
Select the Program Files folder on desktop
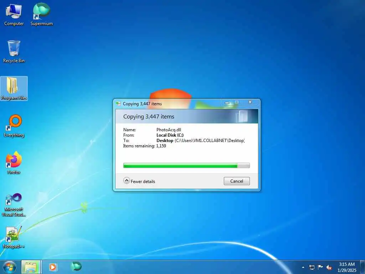coord(14,88)
